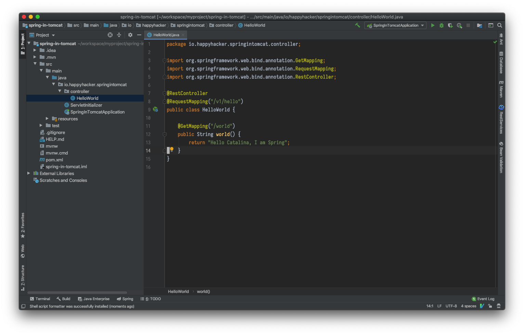524x335 pixels.
Task: Click the gray Stop square icon
Action: pyautogui.click(x=468, y=25)
